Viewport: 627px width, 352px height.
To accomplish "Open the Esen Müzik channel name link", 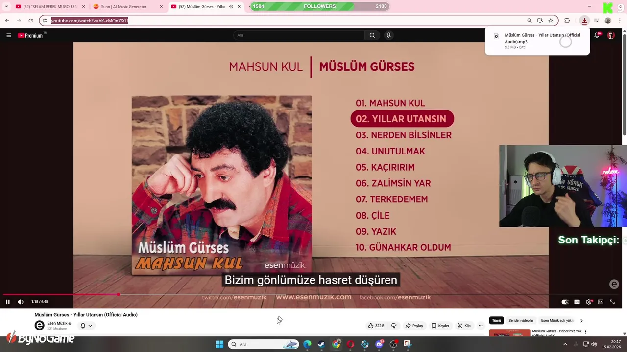I will (57, 323).
